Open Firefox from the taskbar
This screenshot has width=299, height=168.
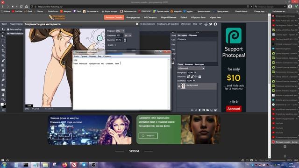tap(64, 165)
